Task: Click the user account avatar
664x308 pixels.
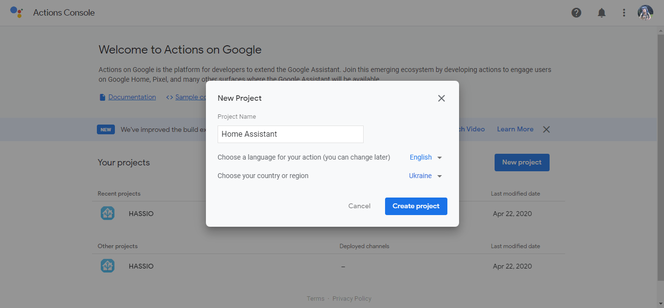Action: [x=645, y=13]
